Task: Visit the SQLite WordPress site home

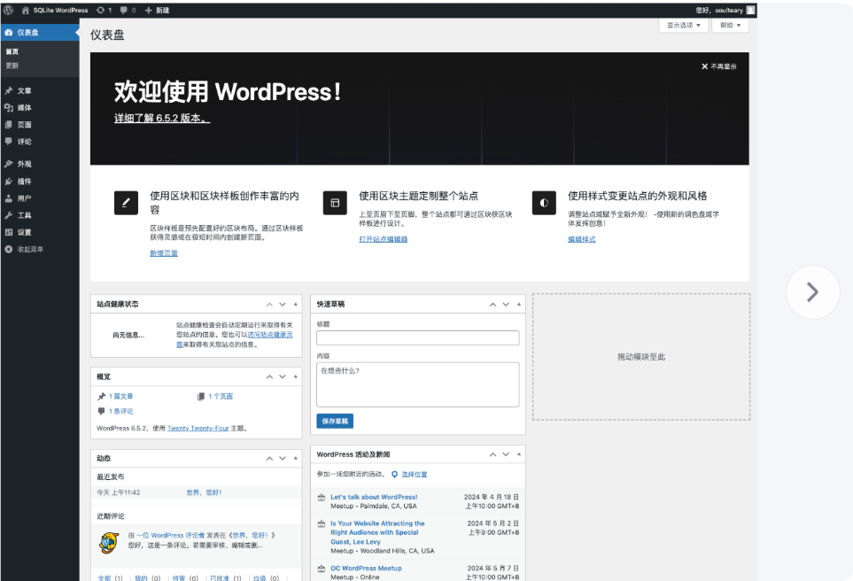Action: point(54,11)
